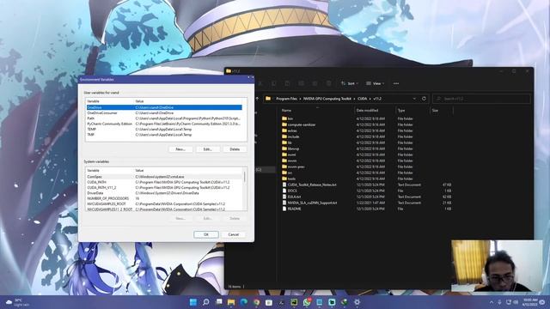Viewport: 550px width, 309px height.
Task: Select the nvvm-prev folder icon
Action: [x=284, y=167]
